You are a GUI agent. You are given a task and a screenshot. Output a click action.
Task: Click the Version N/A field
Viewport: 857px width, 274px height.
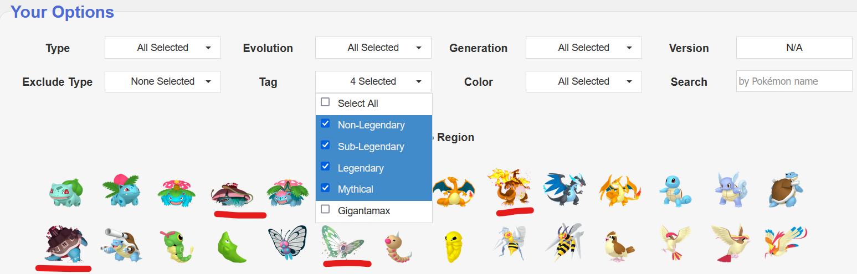pos(794,48)
